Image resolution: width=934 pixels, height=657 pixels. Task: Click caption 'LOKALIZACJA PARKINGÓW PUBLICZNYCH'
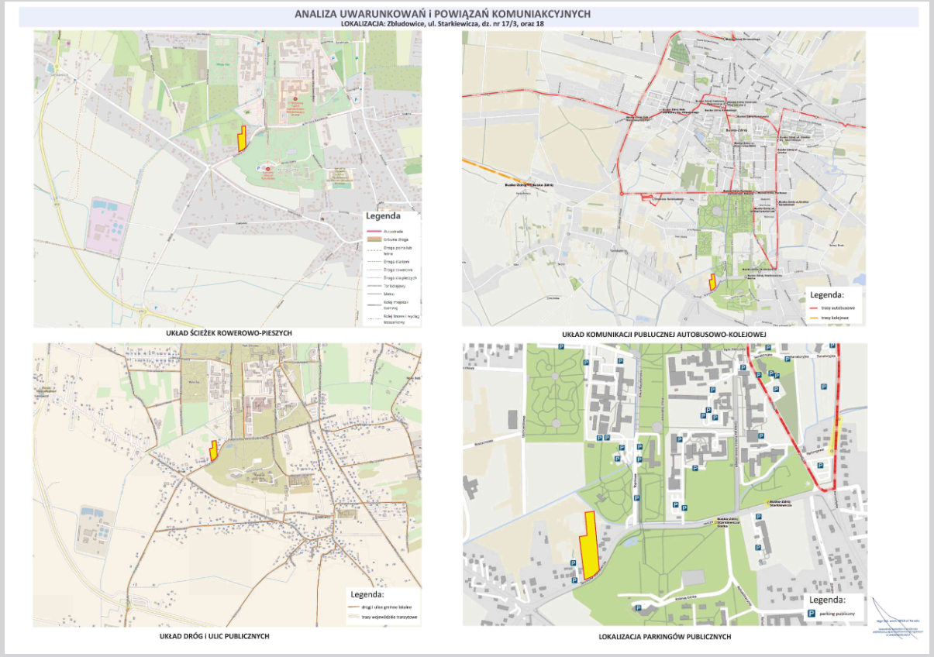(x=664, y=636)
